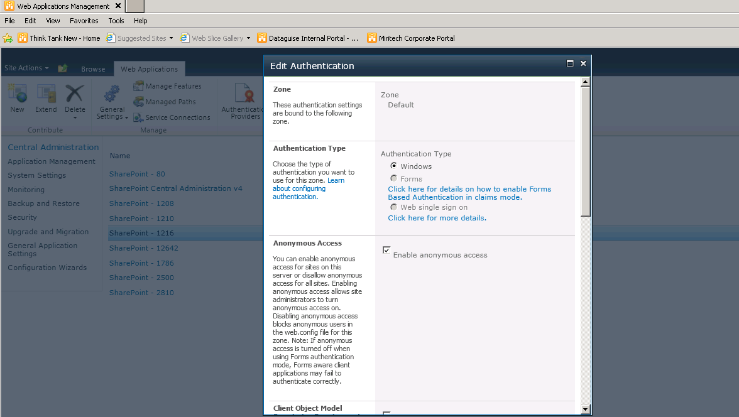Select the Windows authentication radio button

point(393,166)
